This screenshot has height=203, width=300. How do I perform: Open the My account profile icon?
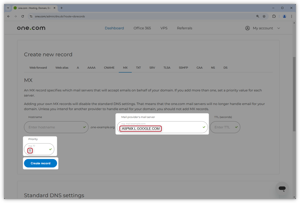click(x=247, y=28)
